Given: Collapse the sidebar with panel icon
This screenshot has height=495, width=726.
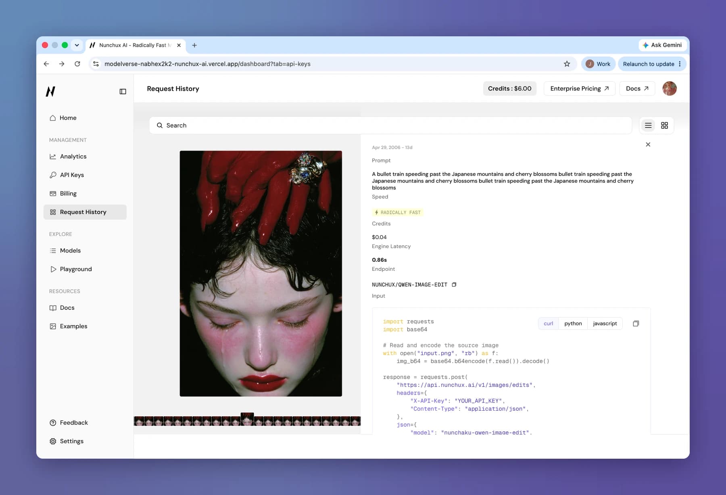Looking at the screenshot, I should pyautogui.click(x=123, y=92).
